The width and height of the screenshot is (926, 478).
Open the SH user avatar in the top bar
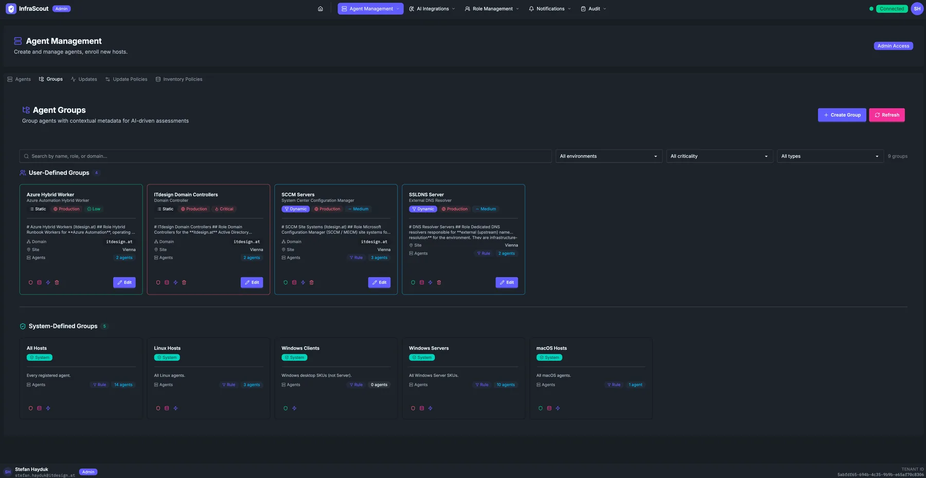coord(917,9)
